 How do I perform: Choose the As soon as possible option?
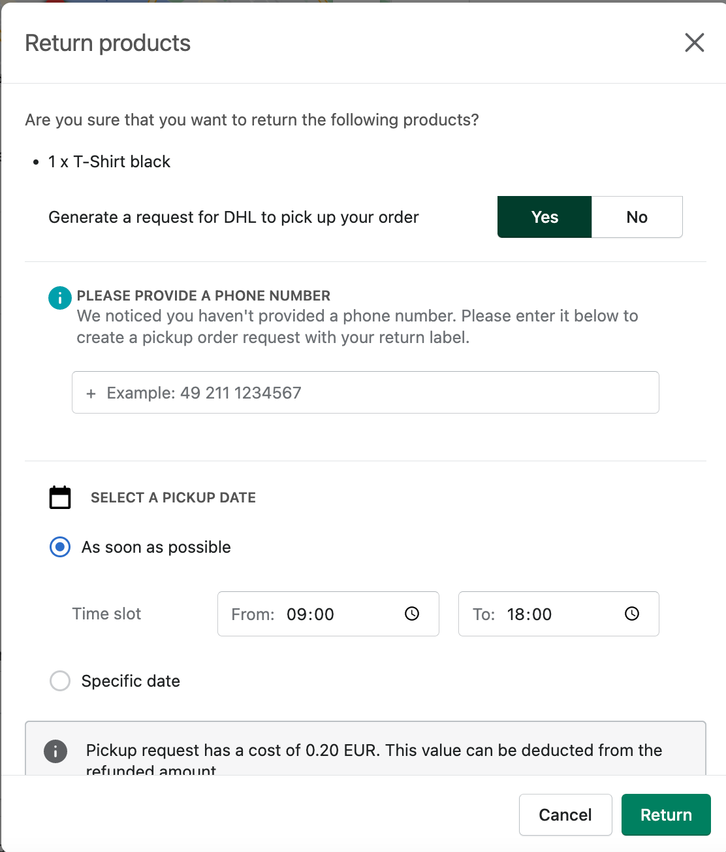(x=60, y=547)
